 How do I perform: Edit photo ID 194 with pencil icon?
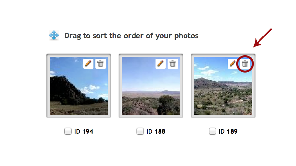88,64
